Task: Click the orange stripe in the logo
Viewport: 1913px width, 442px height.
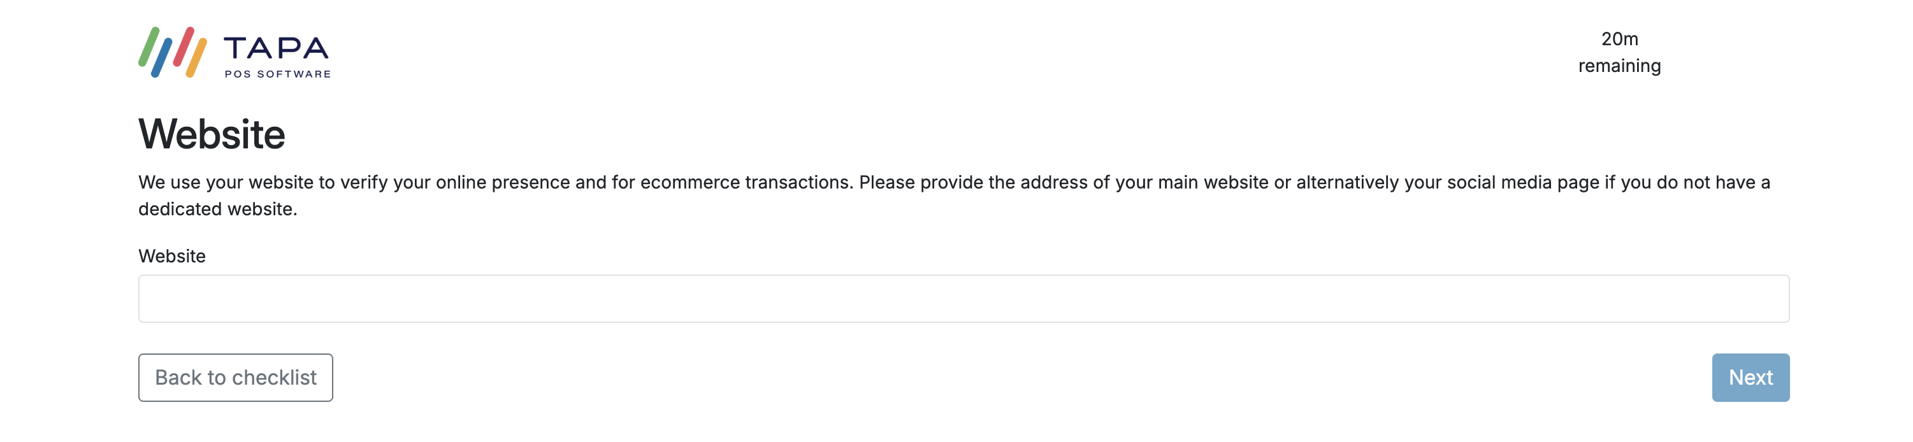Action: click(196, 57)
